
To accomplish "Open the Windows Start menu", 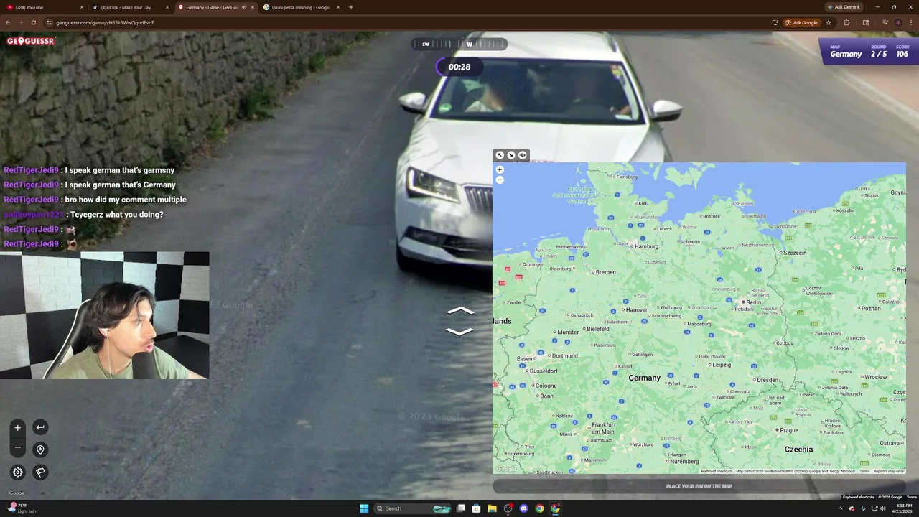I will 364,508.
